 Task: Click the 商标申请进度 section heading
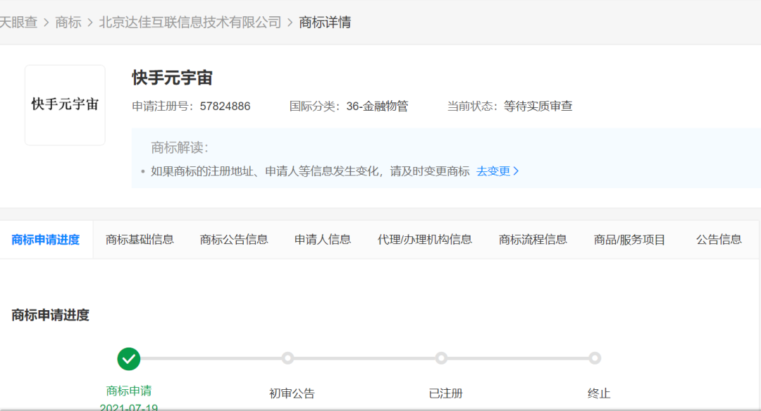(51, 315)
